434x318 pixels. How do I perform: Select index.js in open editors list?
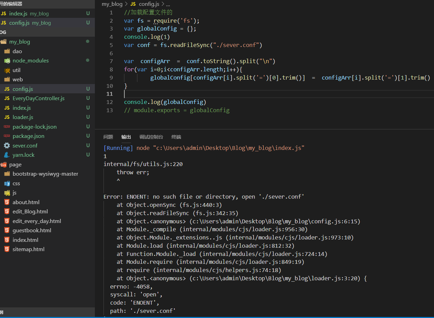pos(18,14)
